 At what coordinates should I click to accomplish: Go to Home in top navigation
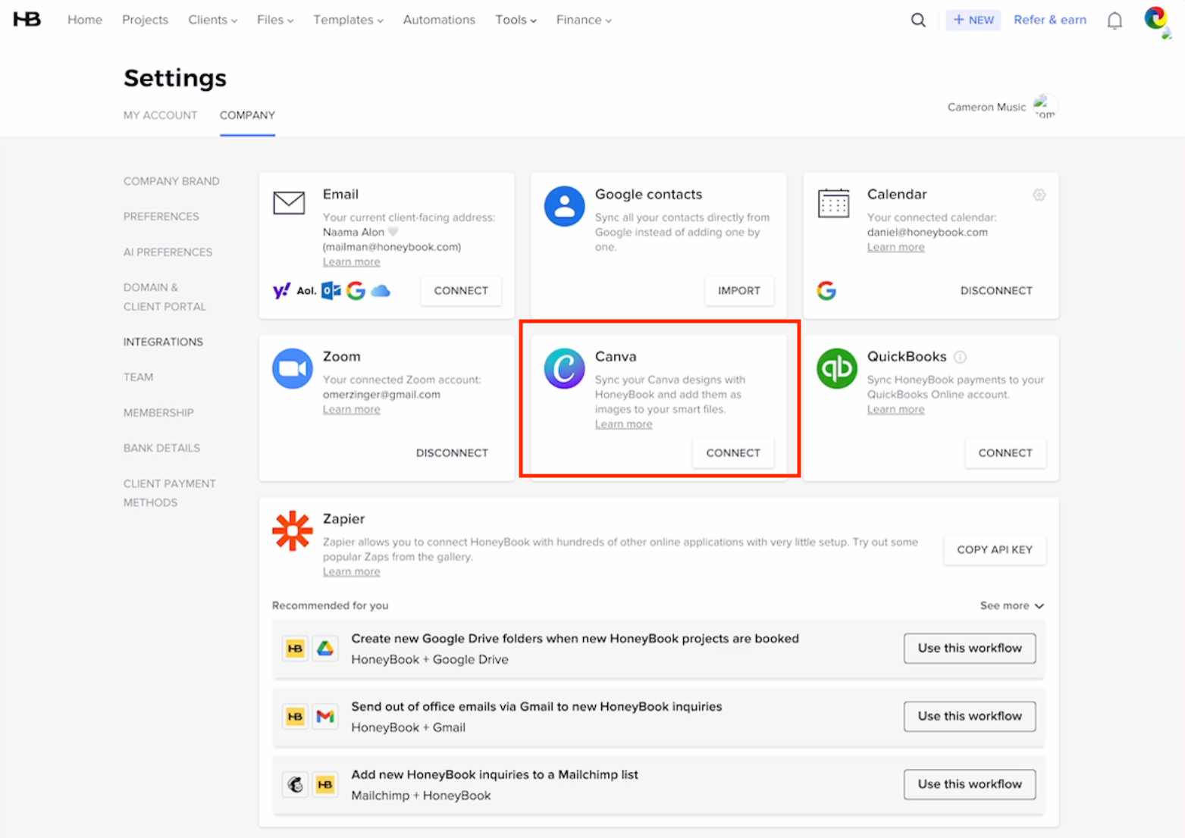[x=85, y=20]
